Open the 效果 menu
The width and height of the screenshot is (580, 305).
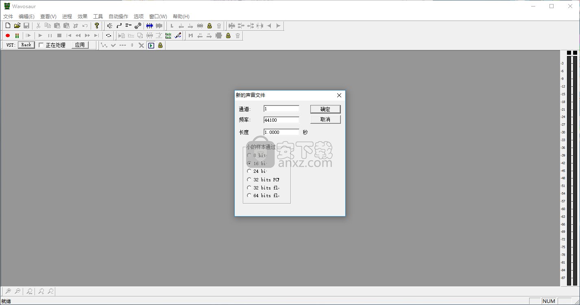(x=83, y=17)
